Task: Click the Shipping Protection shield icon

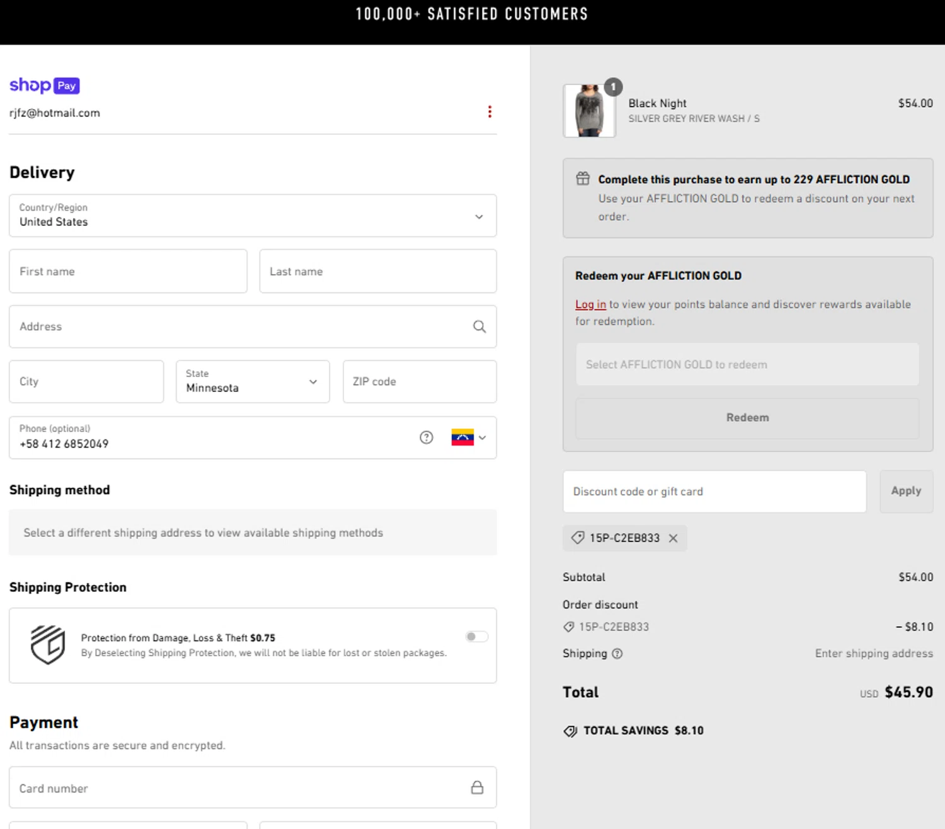Action: point(48,645)
